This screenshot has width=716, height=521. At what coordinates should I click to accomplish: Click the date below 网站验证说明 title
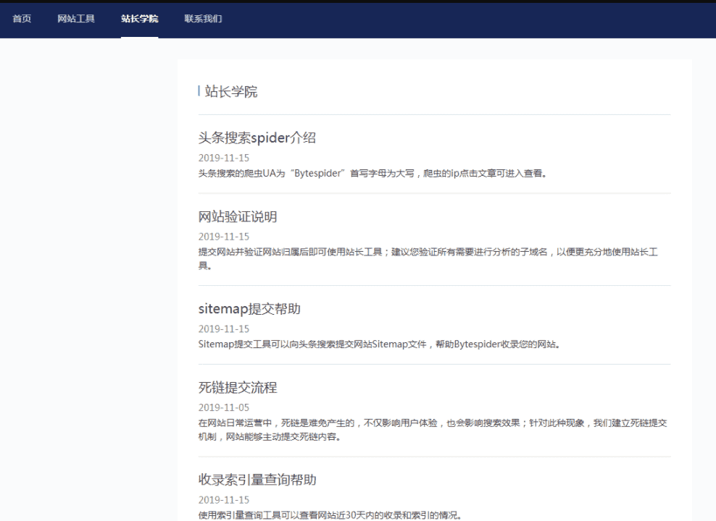click(x=223, y=237)
